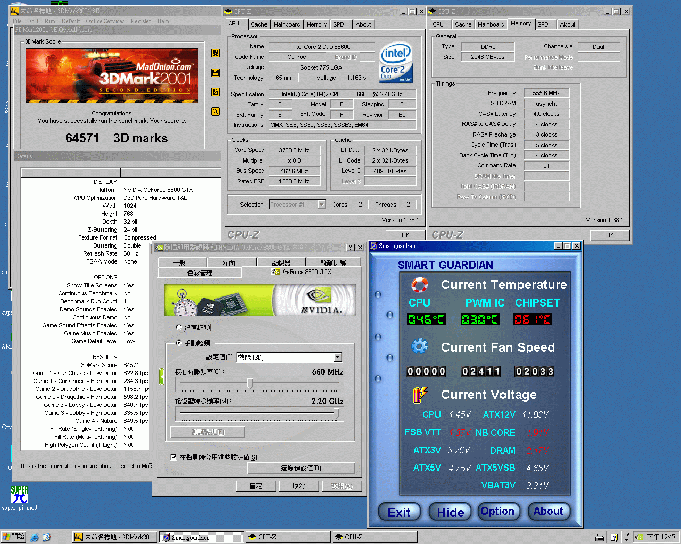Click the 還原預設值 restore defaults button
The image size is (681, 544).
click(x=301, y=468)
